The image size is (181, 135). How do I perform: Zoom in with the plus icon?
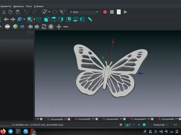point(59,27)
